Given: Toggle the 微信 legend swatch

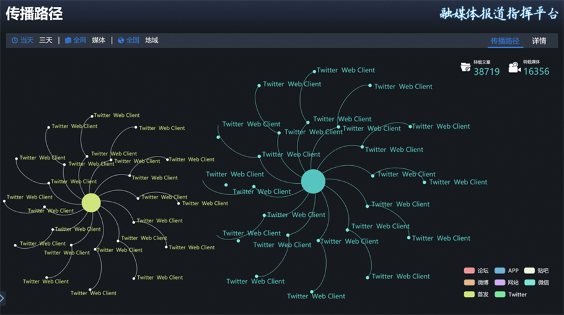Looking at the screenshot, I should tap(529, 282).
